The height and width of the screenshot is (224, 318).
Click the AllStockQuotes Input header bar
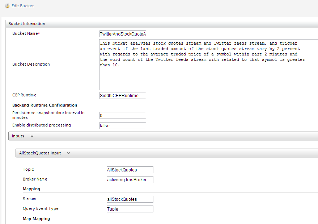tap(167, 153)
